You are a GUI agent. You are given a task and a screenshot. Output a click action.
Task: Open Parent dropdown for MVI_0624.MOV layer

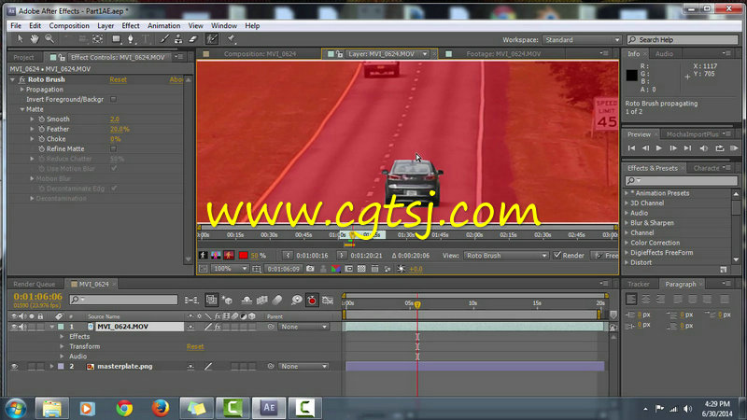click(x=303, y=327)
